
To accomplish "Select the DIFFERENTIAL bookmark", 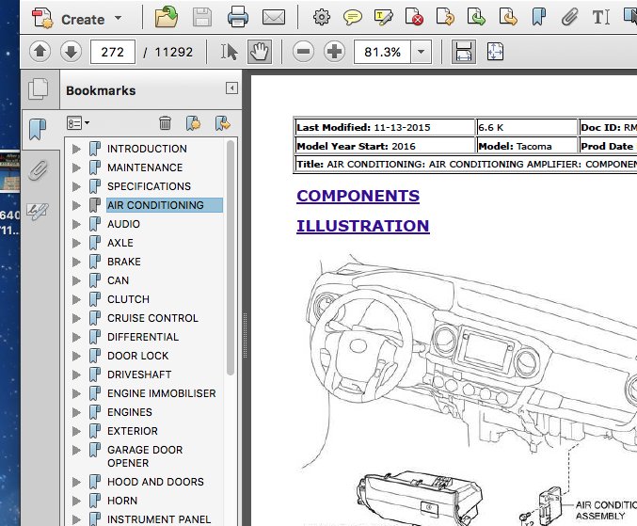I will pyautogui.click(x=143, y=337).
